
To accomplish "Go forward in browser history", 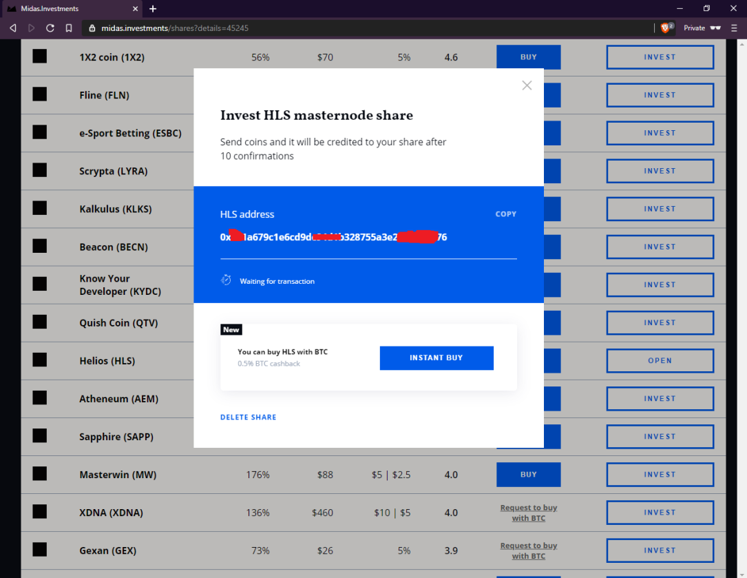I will (31, 28).
